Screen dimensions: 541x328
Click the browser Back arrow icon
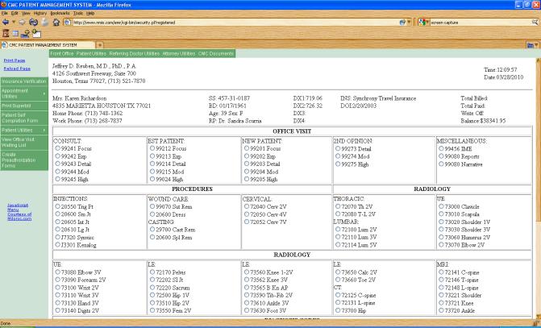pyautogui.click(x=6, y=22)
